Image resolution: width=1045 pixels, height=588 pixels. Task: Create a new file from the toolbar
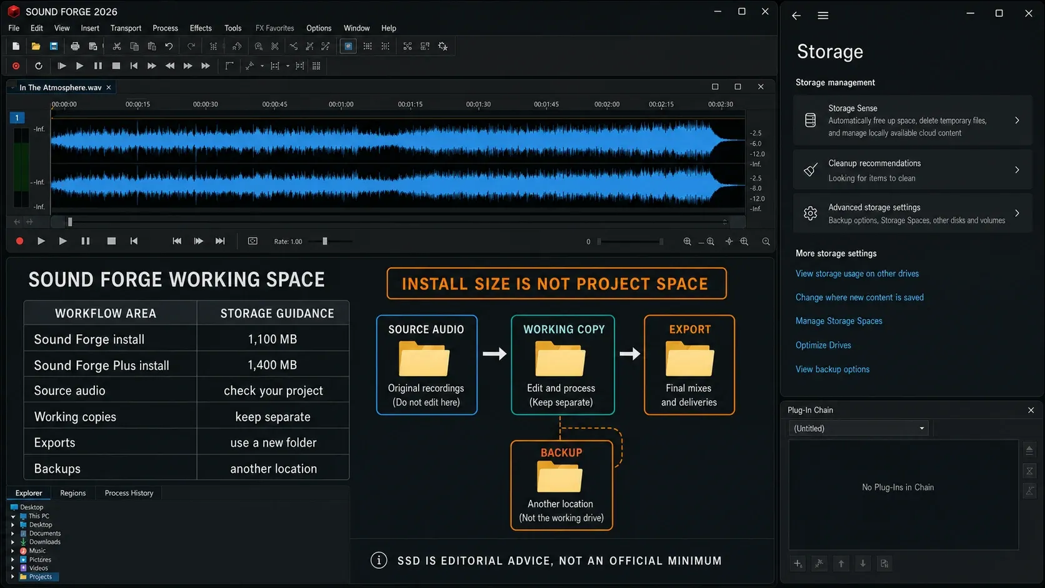tap(16, 46)
